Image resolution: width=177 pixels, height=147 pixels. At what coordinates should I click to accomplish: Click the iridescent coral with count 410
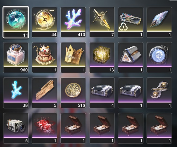click(73, 22)
